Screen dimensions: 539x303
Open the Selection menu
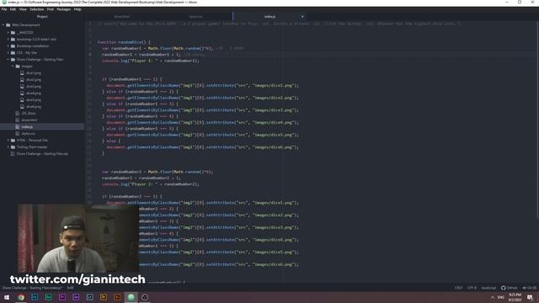(x=36, y=9)
